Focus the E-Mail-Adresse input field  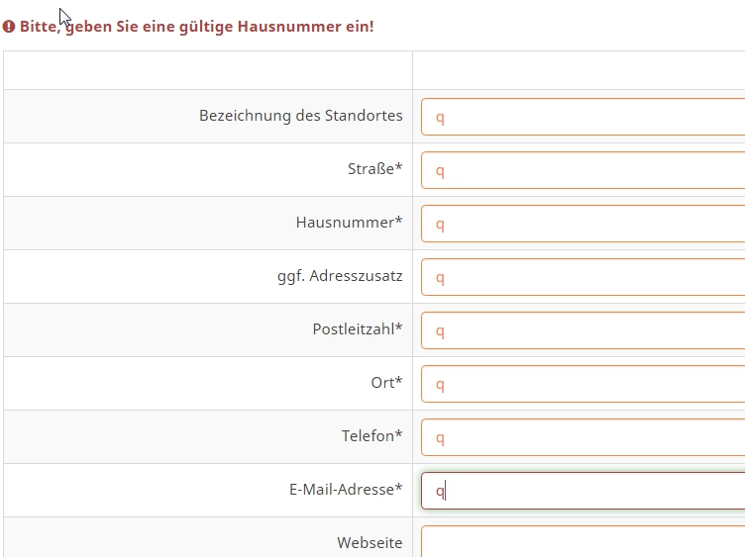(x=583, y=491)
